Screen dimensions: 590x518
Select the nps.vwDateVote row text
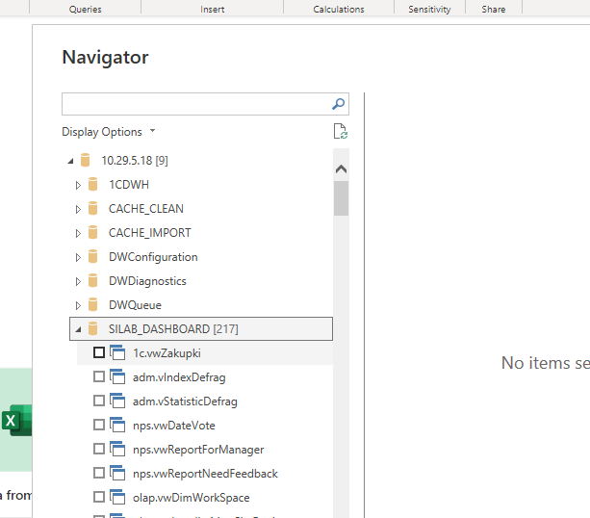[x=174, y=426]
